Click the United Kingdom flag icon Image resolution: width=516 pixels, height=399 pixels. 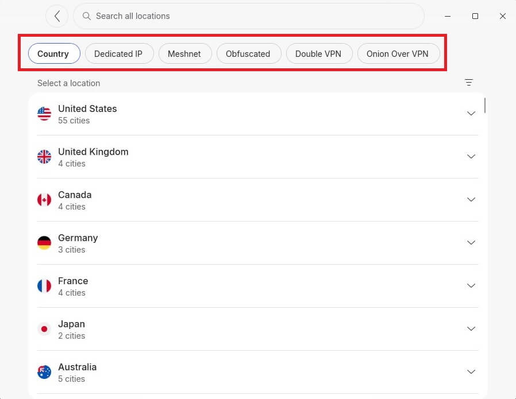[44, 157]
